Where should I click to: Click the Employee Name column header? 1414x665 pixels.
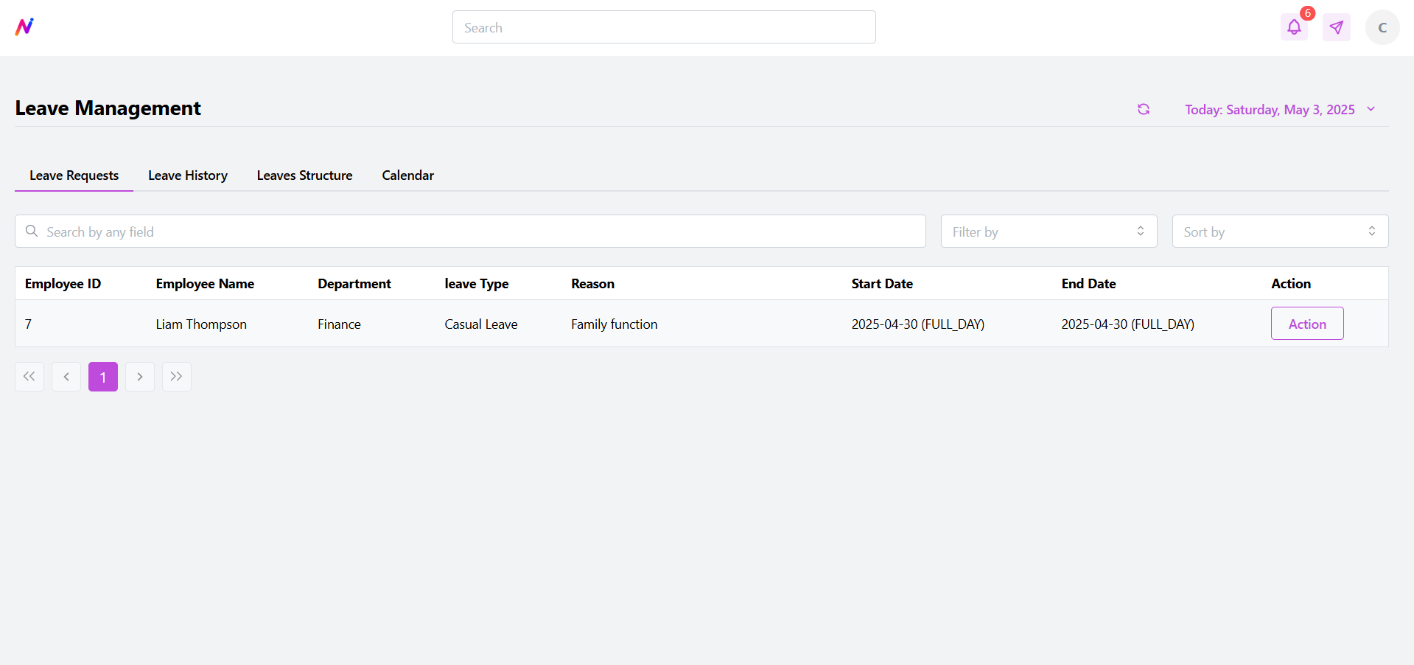point(205,284)
